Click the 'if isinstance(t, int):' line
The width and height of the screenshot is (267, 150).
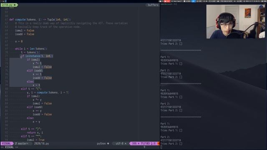tap(37, 56)
